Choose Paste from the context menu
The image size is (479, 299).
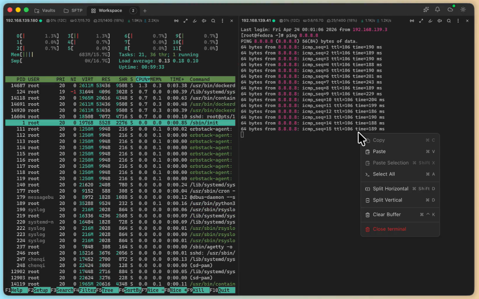(x=400, y=151)
